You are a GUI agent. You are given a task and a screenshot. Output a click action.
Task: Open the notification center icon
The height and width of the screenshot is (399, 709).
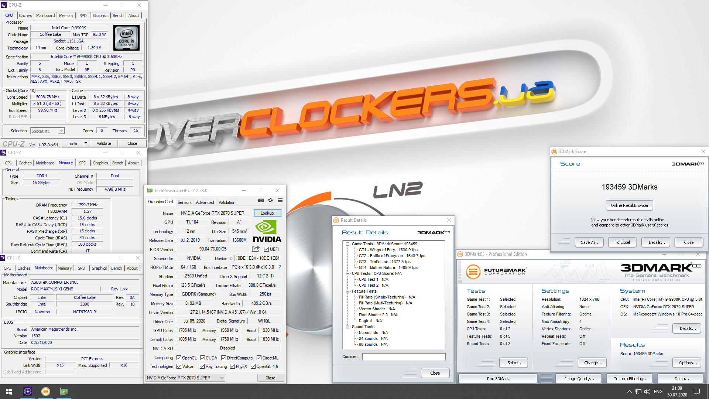pyautogui.click(x=697, y=392)
